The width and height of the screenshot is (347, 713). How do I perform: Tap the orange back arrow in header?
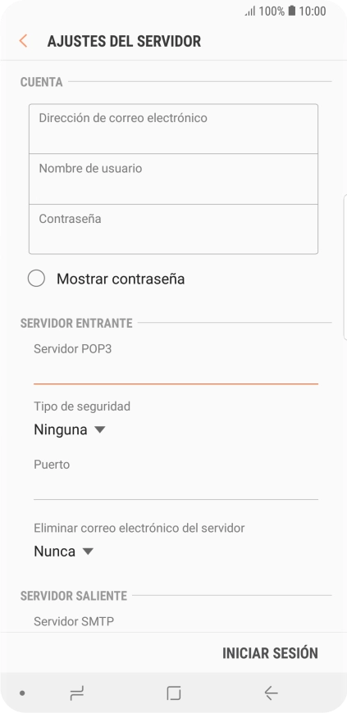click(23, 41)
